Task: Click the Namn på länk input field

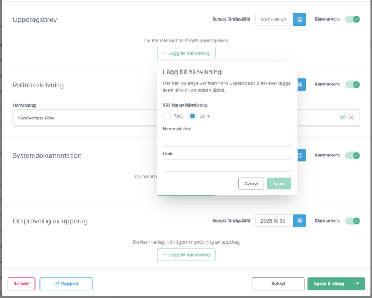Action: click(x=227, y=140)
